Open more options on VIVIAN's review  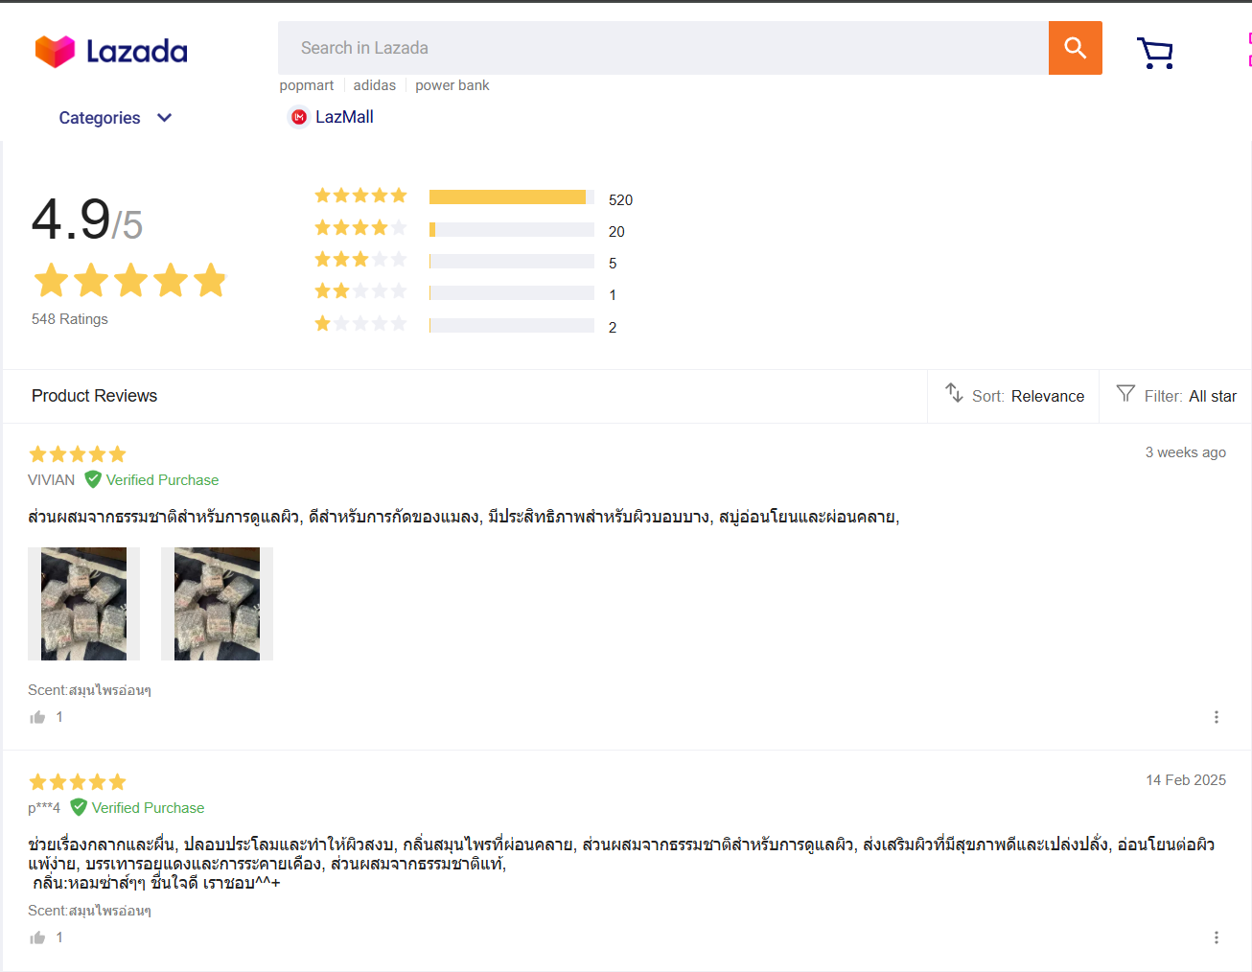[1216, 717]
